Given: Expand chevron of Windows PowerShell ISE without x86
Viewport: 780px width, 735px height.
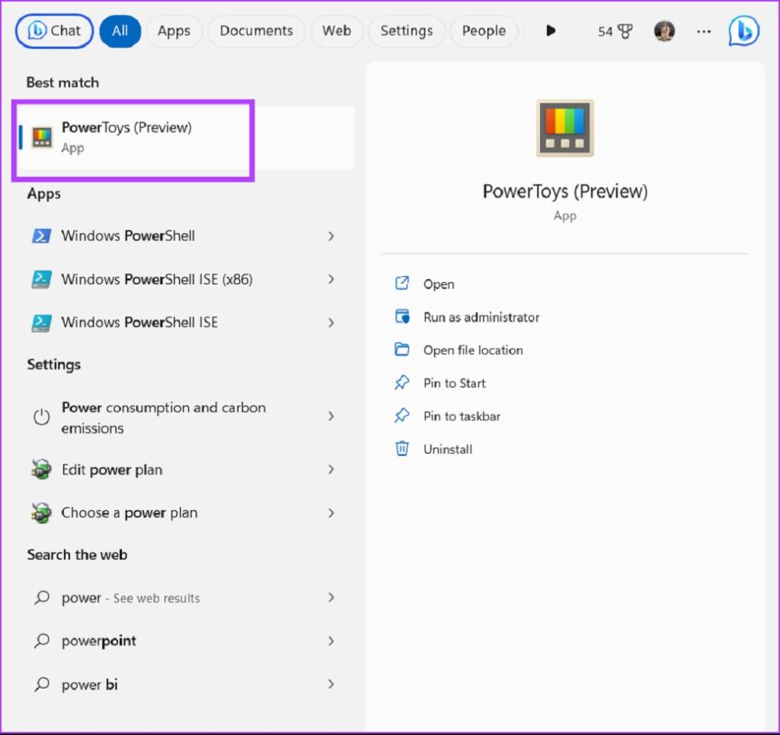Looking at the screenshot, I should click(331, 323).
